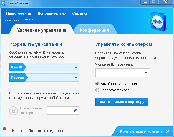The width and height of the screenshot is (174, 137).
Task: Switch to the Конференция tab
Action: pyautogui.click(x=95, y=30)
